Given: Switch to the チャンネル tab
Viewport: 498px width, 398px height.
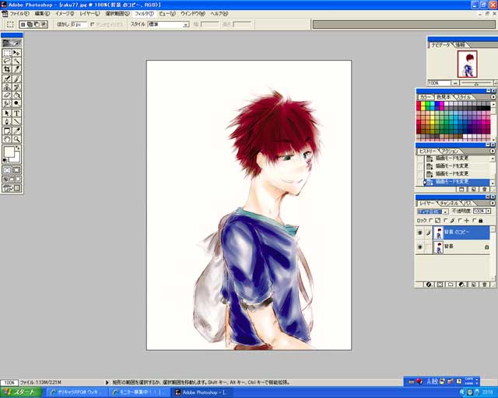Looking at the screenshot, I should pos(449,203).
